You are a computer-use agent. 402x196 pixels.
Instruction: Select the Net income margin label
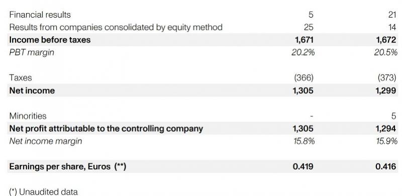(46, 141)
